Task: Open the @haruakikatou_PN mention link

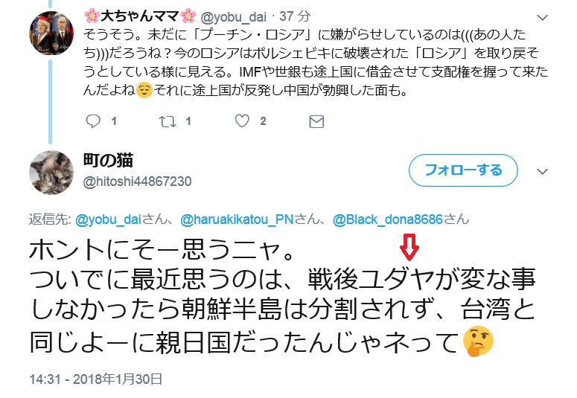Action: [x=237, y=219]
